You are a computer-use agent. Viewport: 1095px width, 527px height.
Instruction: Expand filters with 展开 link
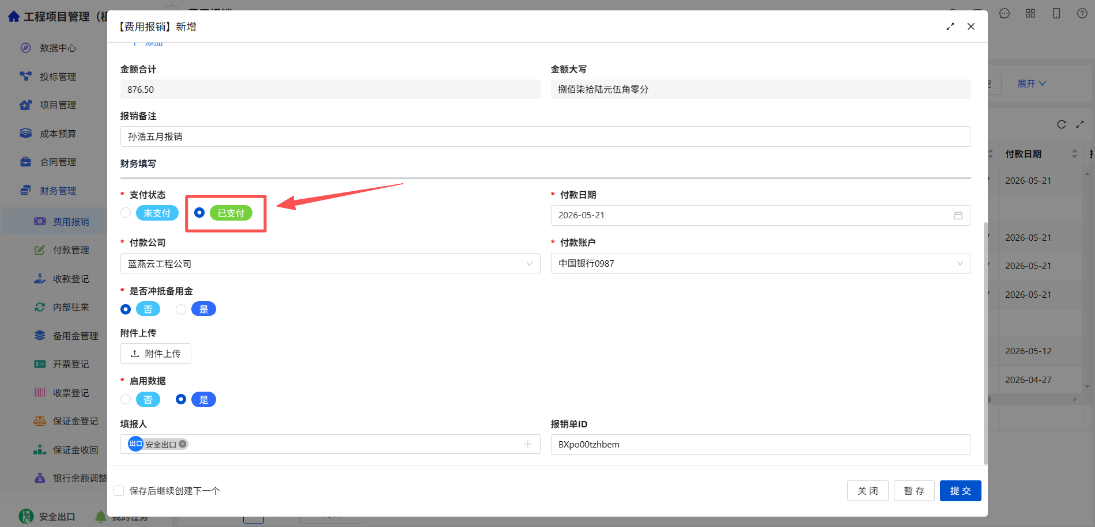[x=1032, y=84]
